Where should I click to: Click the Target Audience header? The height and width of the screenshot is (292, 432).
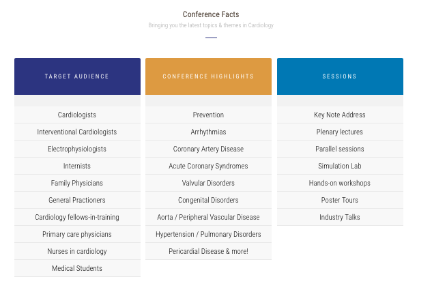point(77,76)
